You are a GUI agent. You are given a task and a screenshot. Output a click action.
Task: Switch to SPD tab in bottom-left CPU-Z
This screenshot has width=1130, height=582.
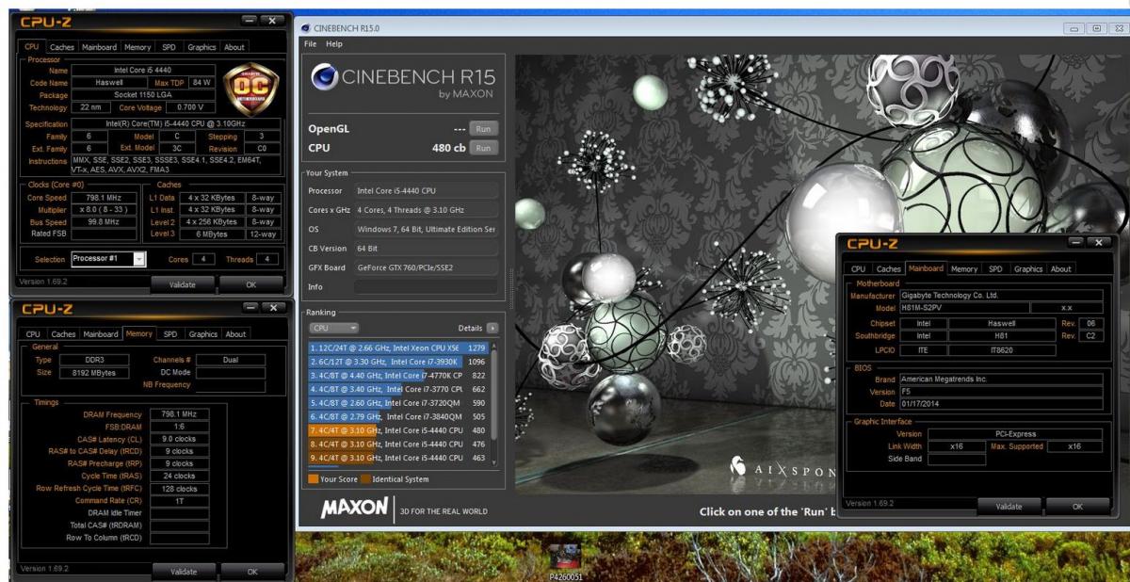pos(171,333)
